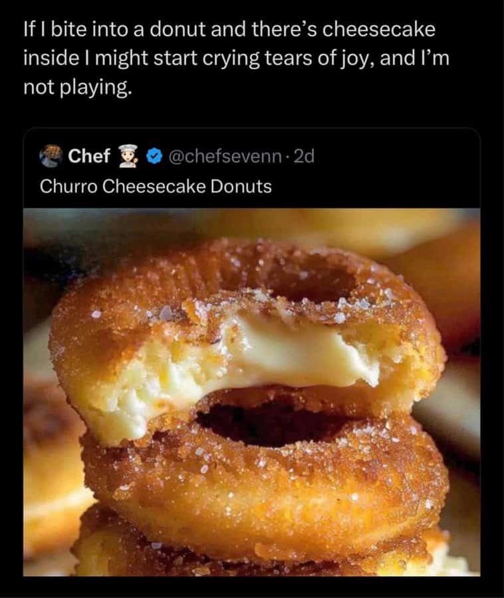Open the 2d timestamp of quoted post

[304, 156]
